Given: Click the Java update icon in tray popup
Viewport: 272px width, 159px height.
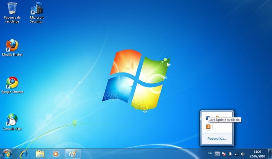Looking at the screenshot, I should (x=208, y=127).
